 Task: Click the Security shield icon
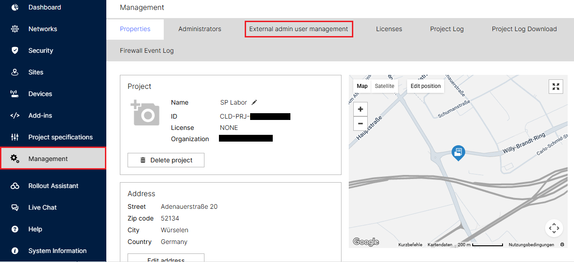pos(14,51)
